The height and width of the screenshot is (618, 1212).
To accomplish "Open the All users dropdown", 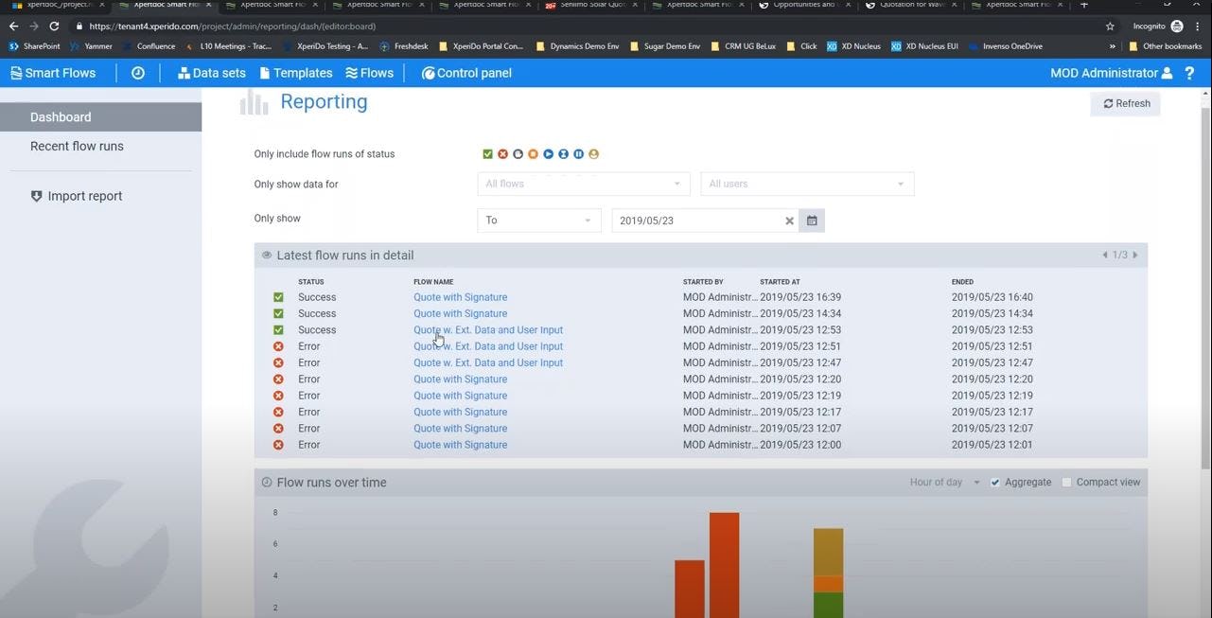I will (x=807, y=184).
